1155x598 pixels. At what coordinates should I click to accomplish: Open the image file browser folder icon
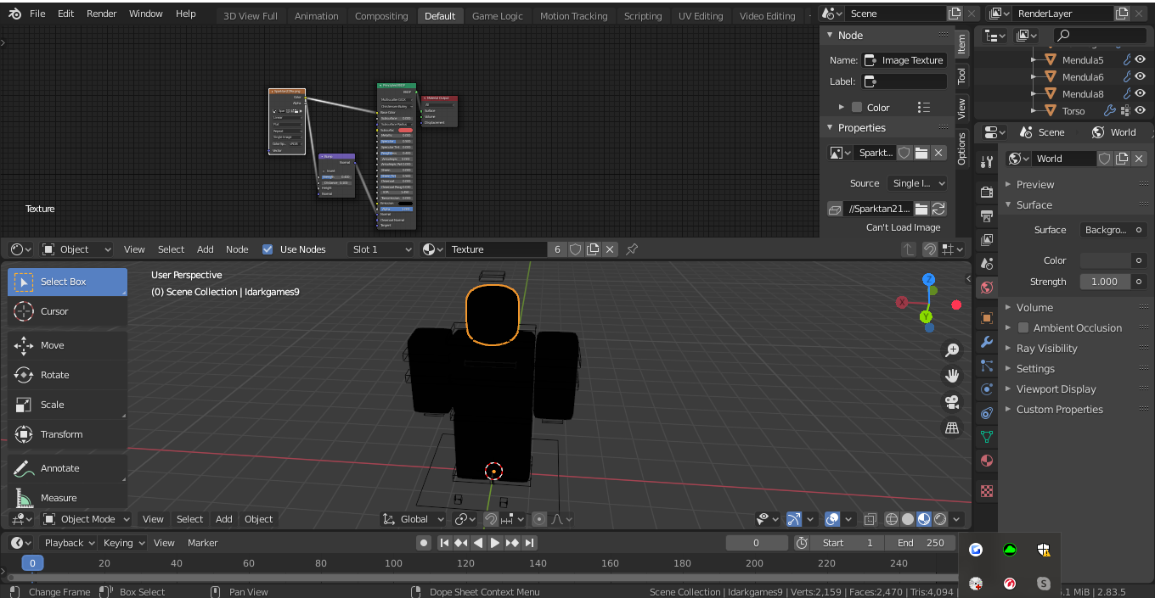[x=921, y=209]
